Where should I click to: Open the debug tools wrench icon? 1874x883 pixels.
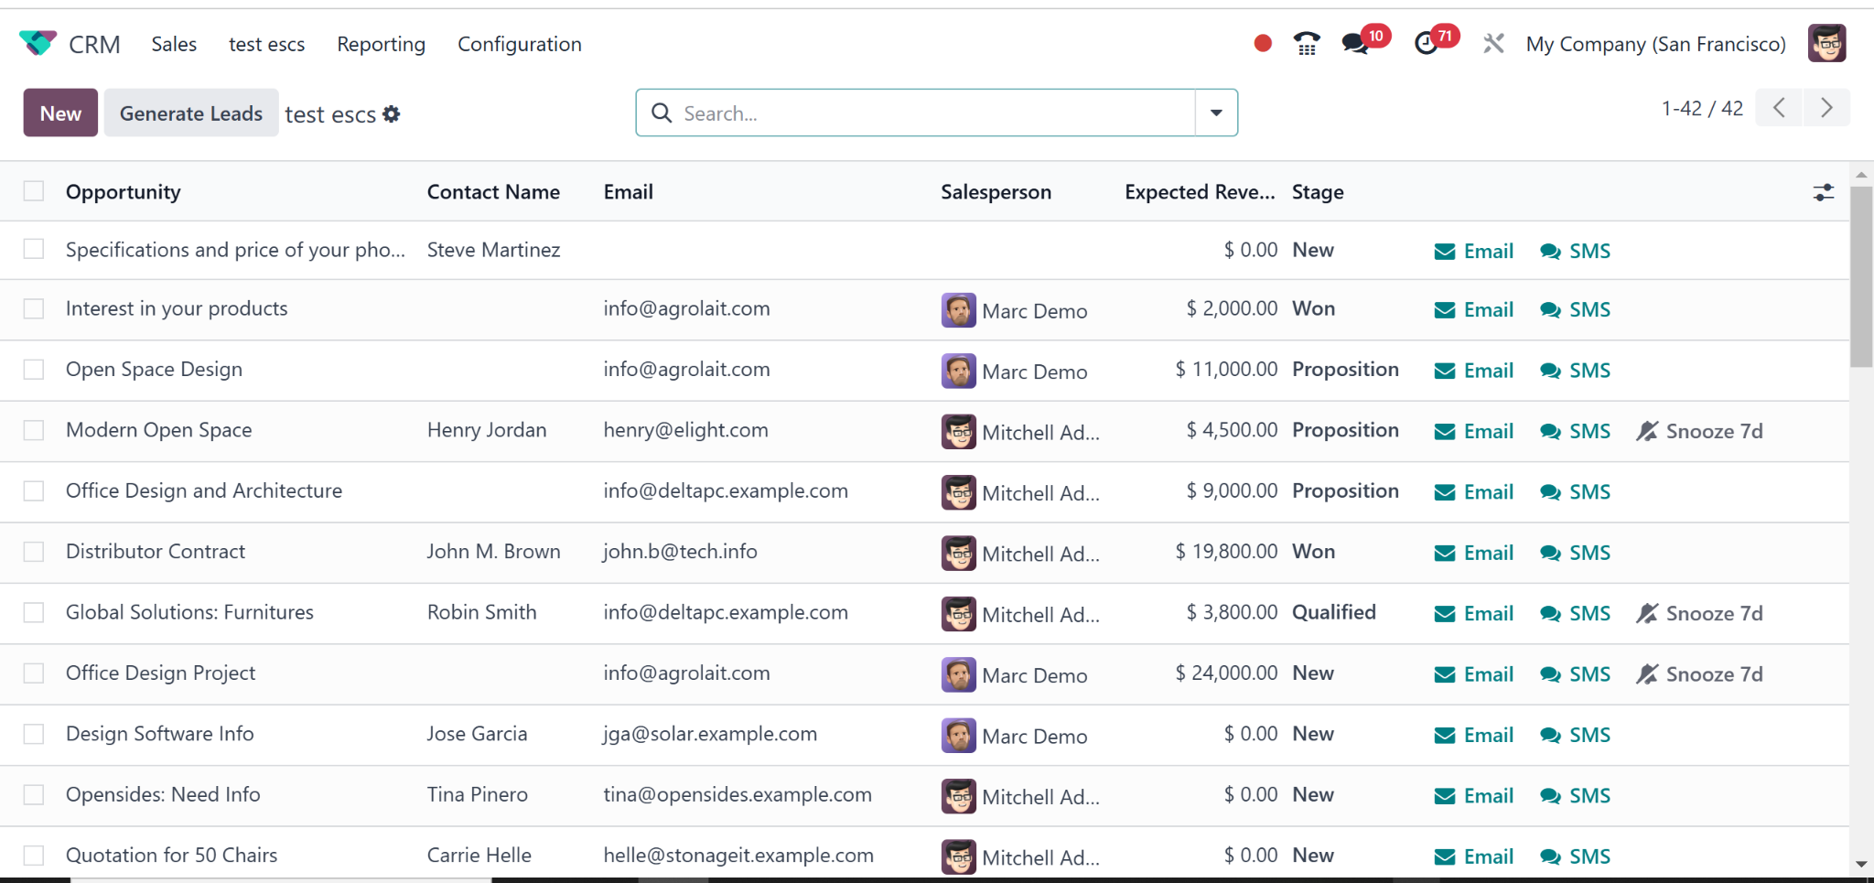tap(1493, 43)
